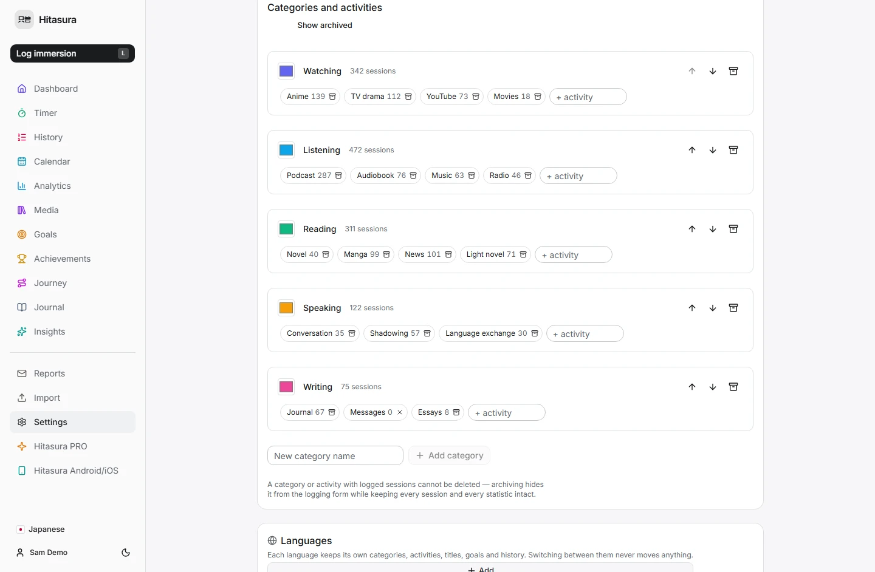Screen dimensions: 875x572
Task: Archive the YouTube activity
Action: pos(476,97)
